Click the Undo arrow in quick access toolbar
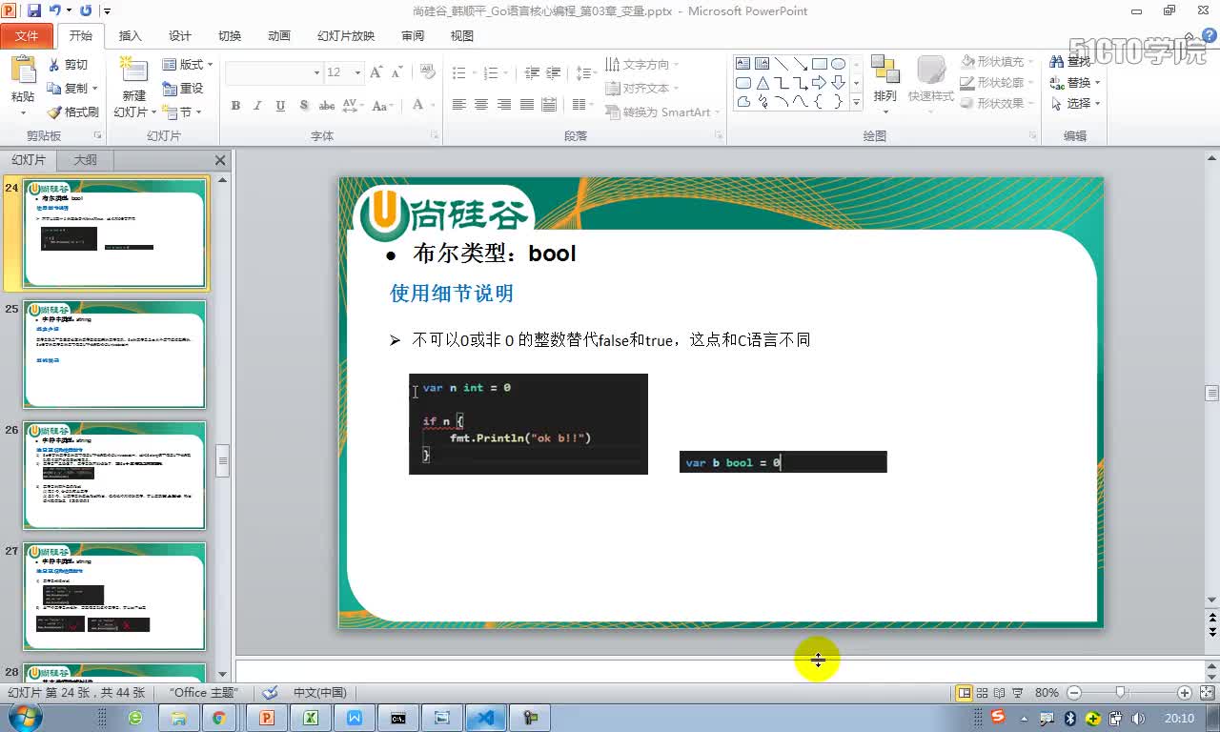The width and height of the screenshot is (1220, 732). (x=55, y=10)
